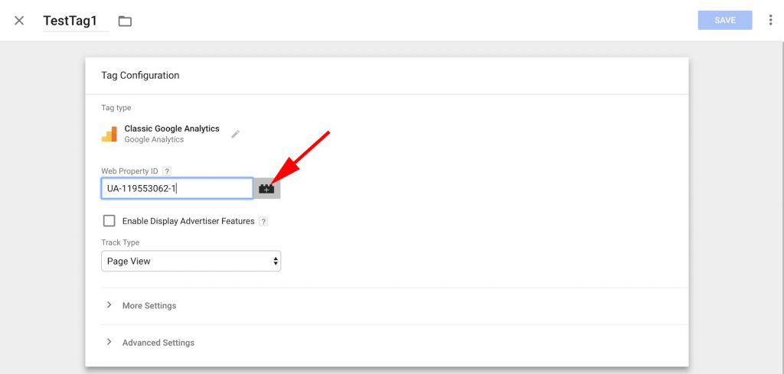The width and height of the screenshot is (784, 374).
Task: Close the tag editor with X icon
Action: [x=19, y=21]
